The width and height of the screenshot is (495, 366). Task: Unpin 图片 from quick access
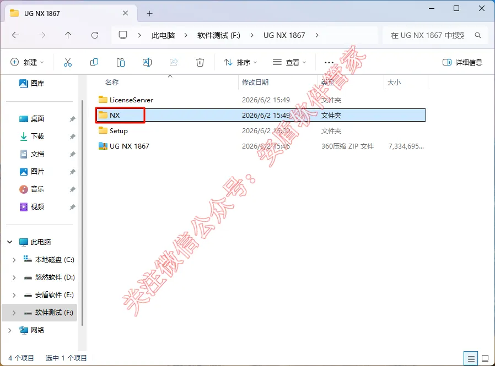click(x=72, y=172)
